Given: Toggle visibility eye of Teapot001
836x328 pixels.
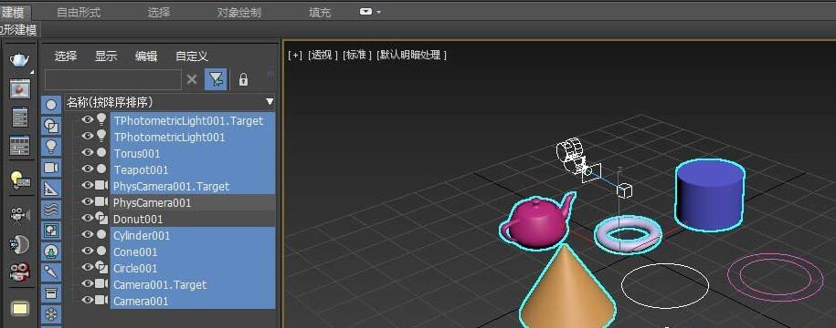Looking at the screenshot, I should click(x=88, y=169).
